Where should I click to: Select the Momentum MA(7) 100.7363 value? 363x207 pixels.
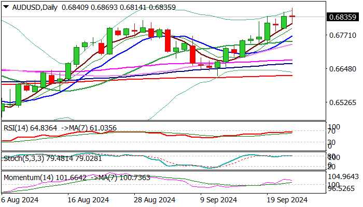(x=120, y=178)
